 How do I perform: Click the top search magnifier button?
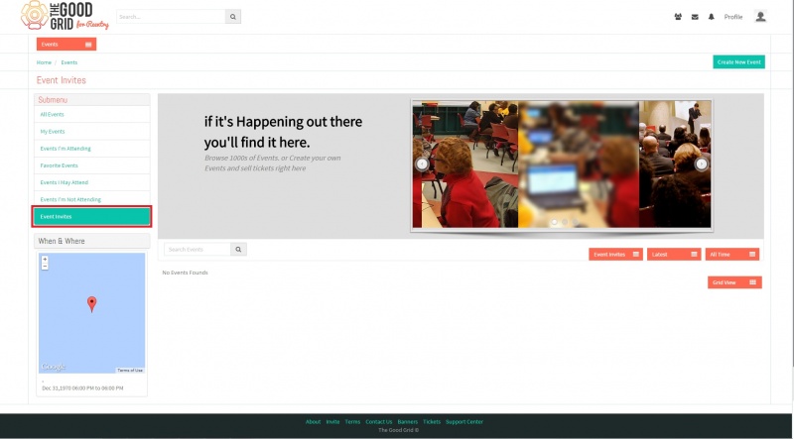[233, 17]
